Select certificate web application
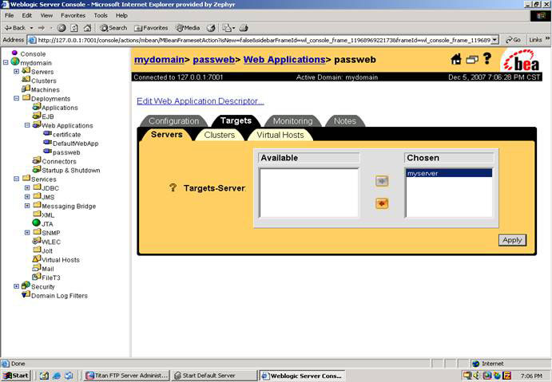This screenshot has width=552, height=382. 66,135
